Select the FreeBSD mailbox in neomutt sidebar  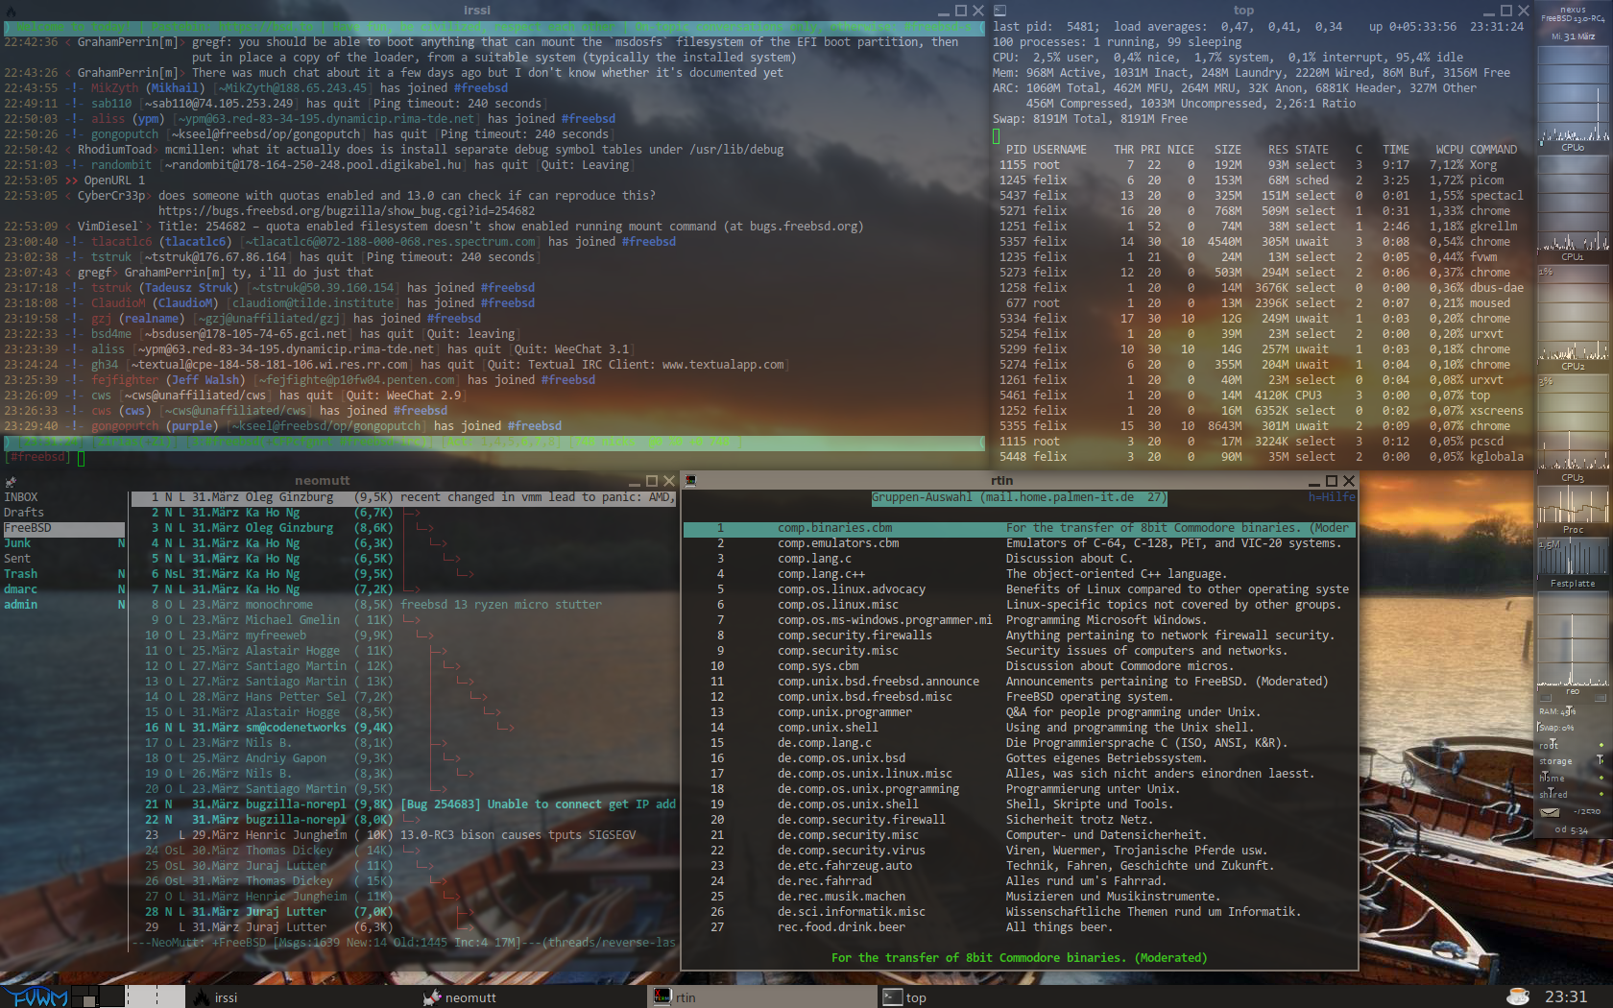pos(64,528)
